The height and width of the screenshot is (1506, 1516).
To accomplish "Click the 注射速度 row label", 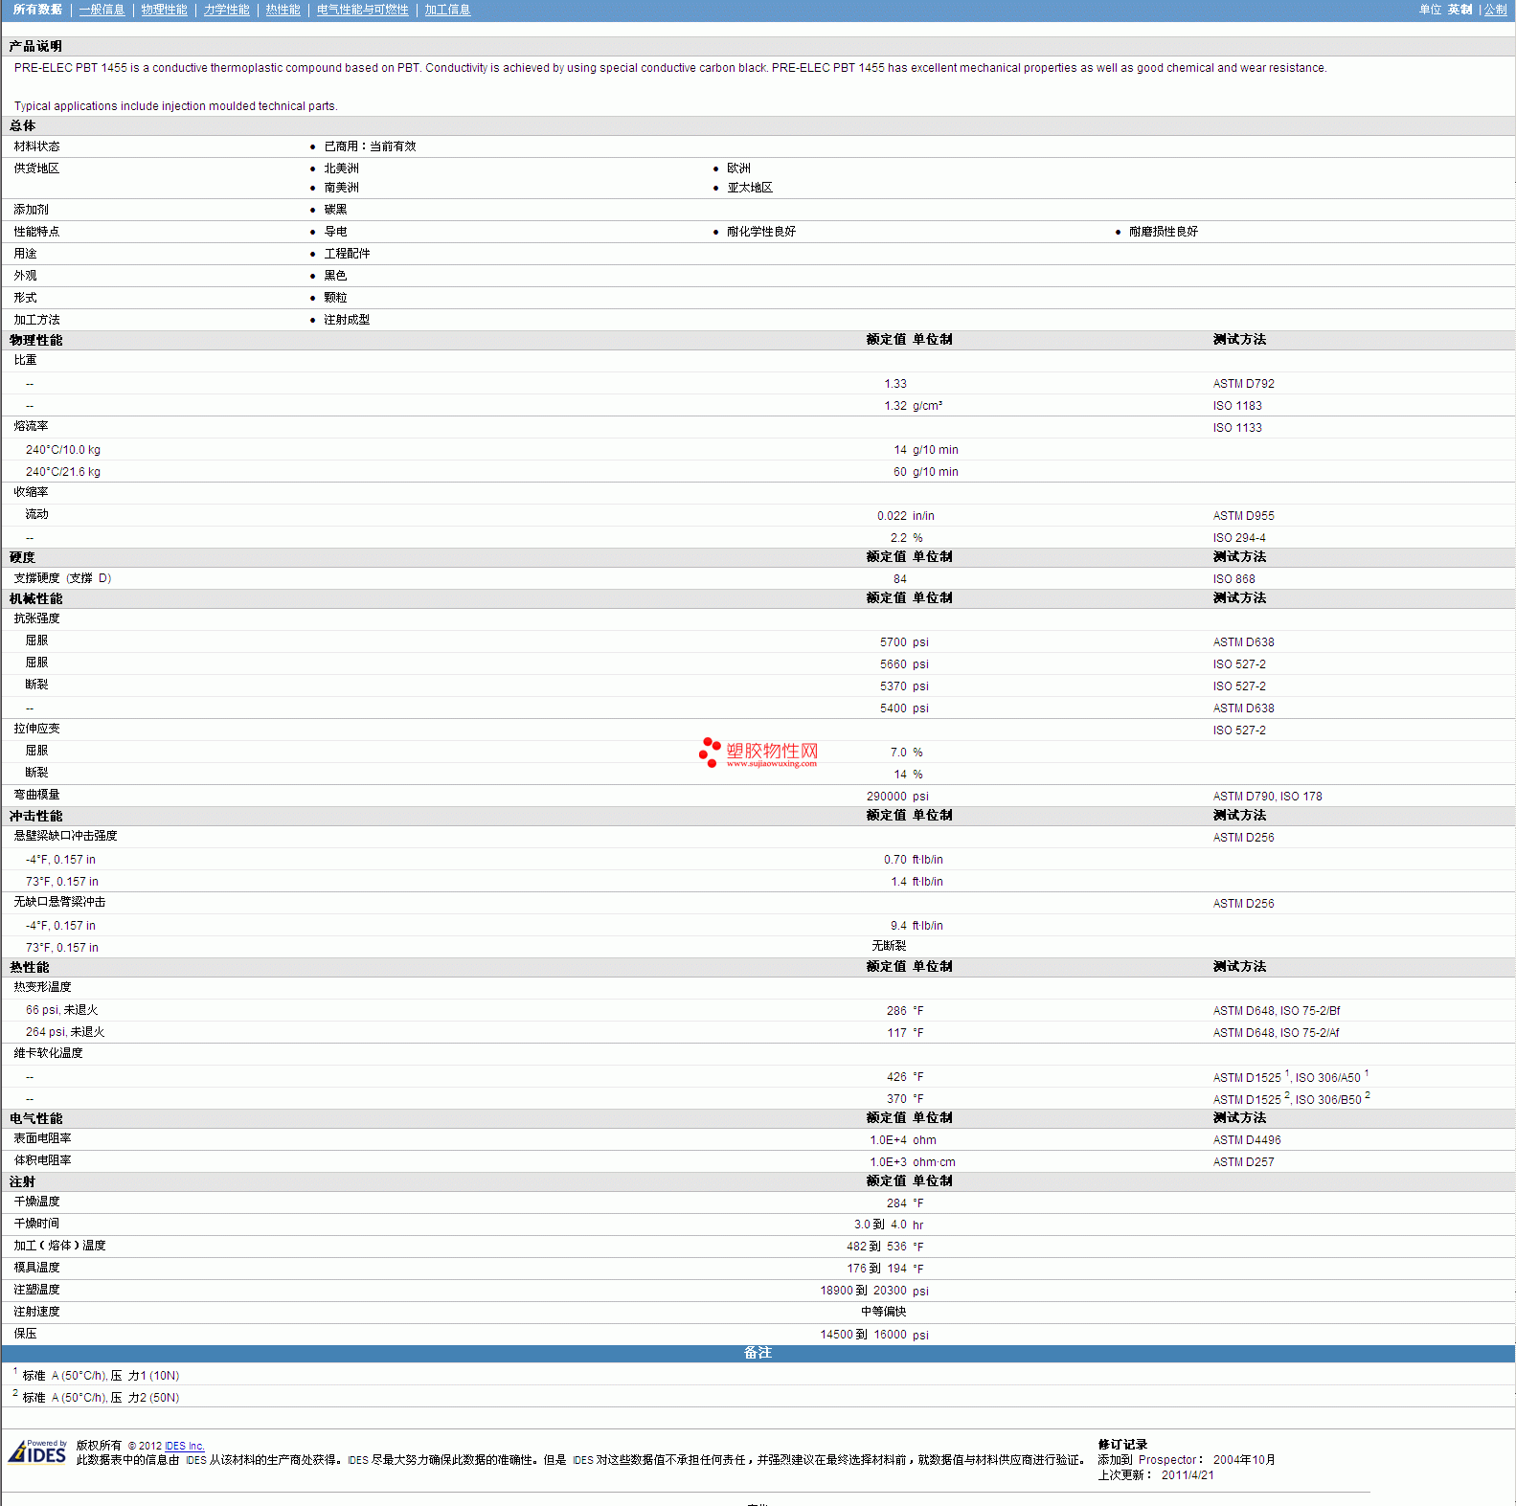I will click(36, 1312).
